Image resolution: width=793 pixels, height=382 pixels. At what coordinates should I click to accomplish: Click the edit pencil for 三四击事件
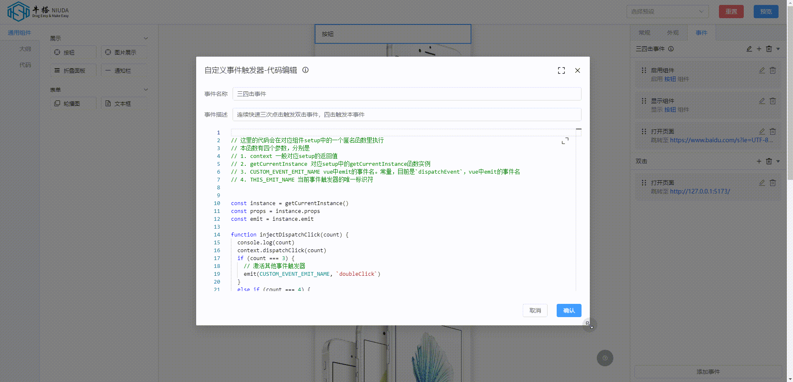click(x=749, y=49)
